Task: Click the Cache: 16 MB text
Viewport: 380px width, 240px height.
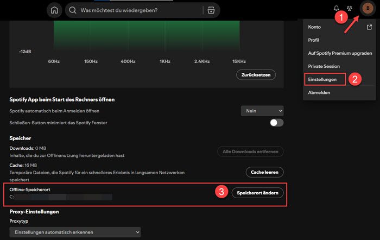Action: 23,165
